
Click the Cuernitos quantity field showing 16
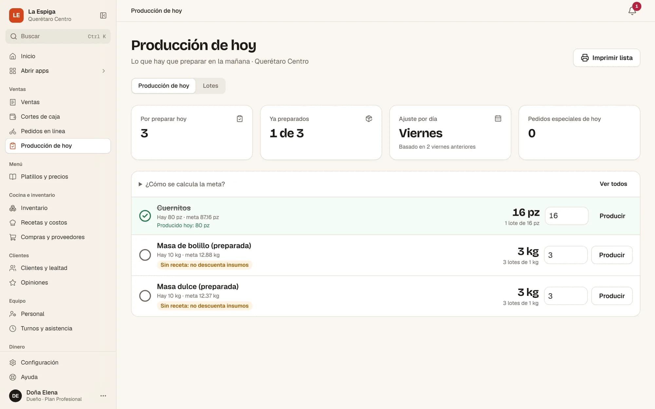(x=567, y=216)
